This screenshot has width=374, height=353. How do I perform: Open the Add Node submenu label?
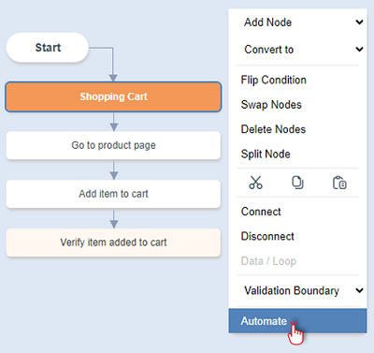pos(267,22)
